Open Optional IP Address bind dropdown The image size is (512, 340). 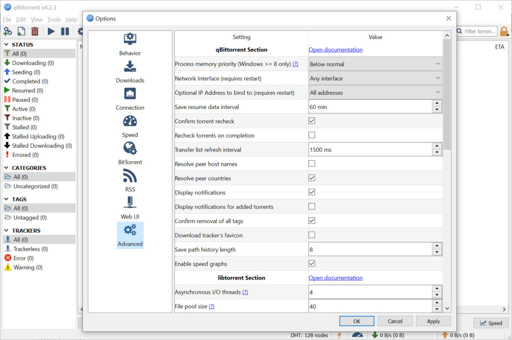tap(375, 92)
